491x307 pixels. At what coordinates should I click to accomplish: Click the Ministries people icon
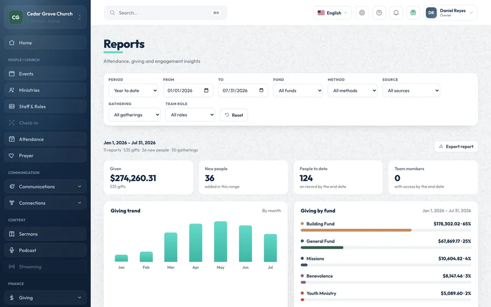(x=11, y=90)
